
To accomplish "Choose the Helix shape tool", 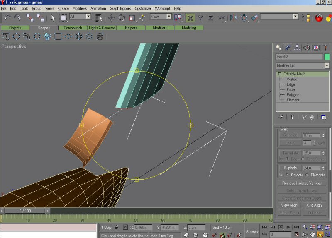I will pyautogui.click(x=99, y=36).
